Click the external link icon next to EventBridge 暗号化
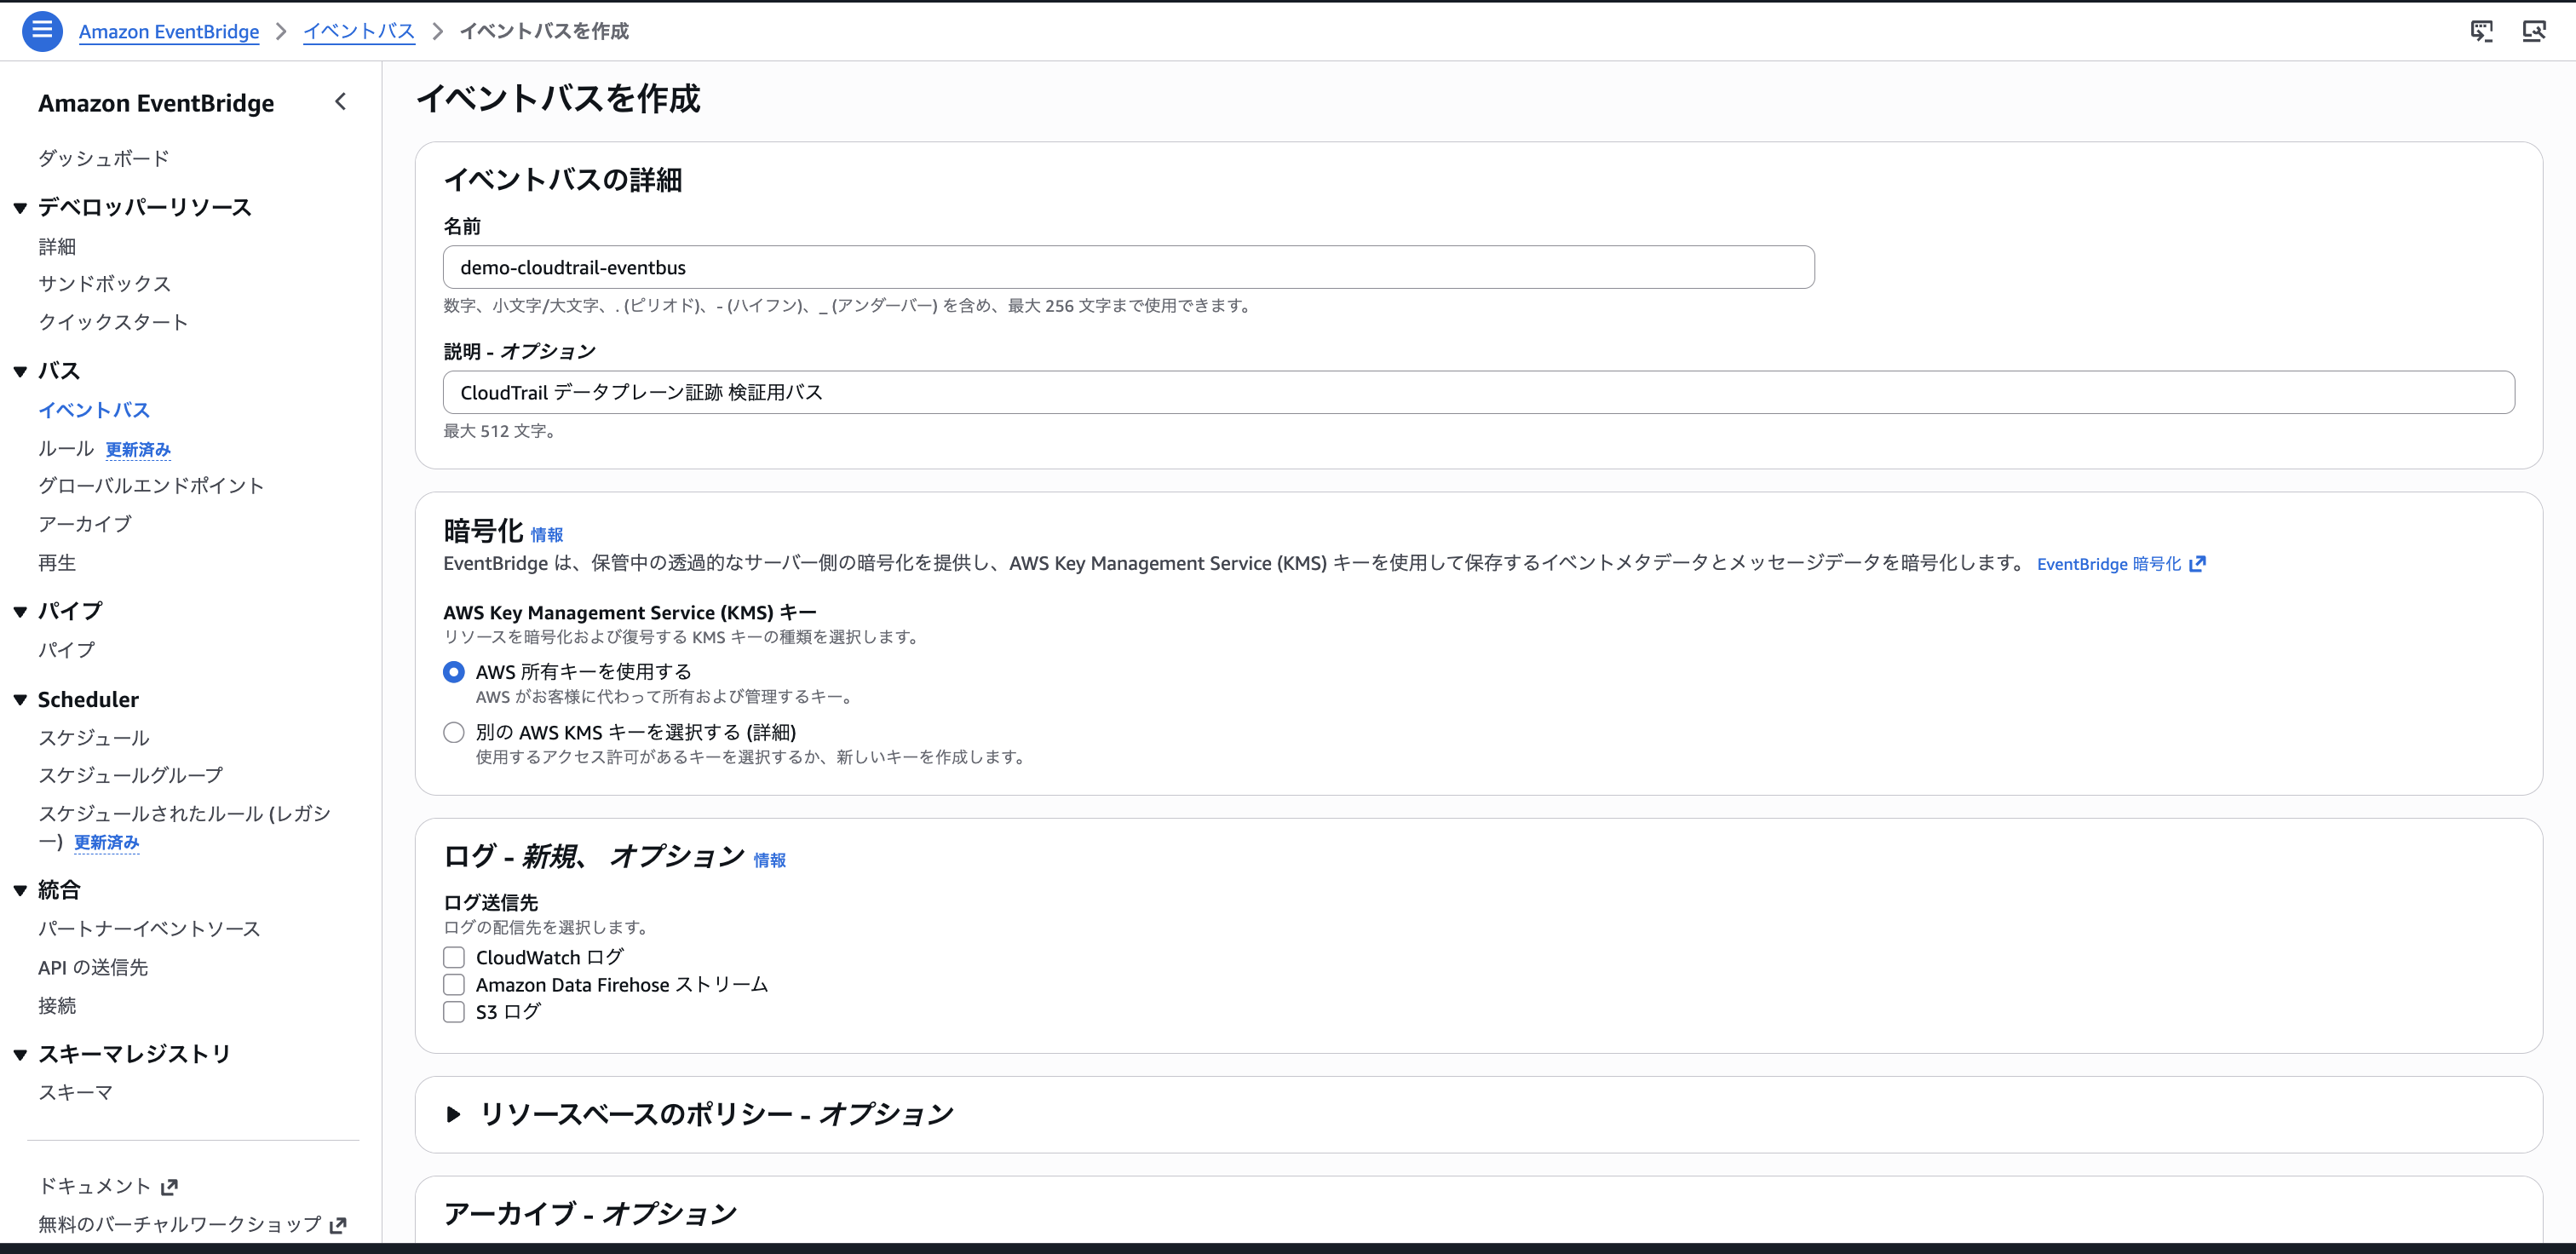The image size is (2576, 1254). click(x=2197, y=564)
